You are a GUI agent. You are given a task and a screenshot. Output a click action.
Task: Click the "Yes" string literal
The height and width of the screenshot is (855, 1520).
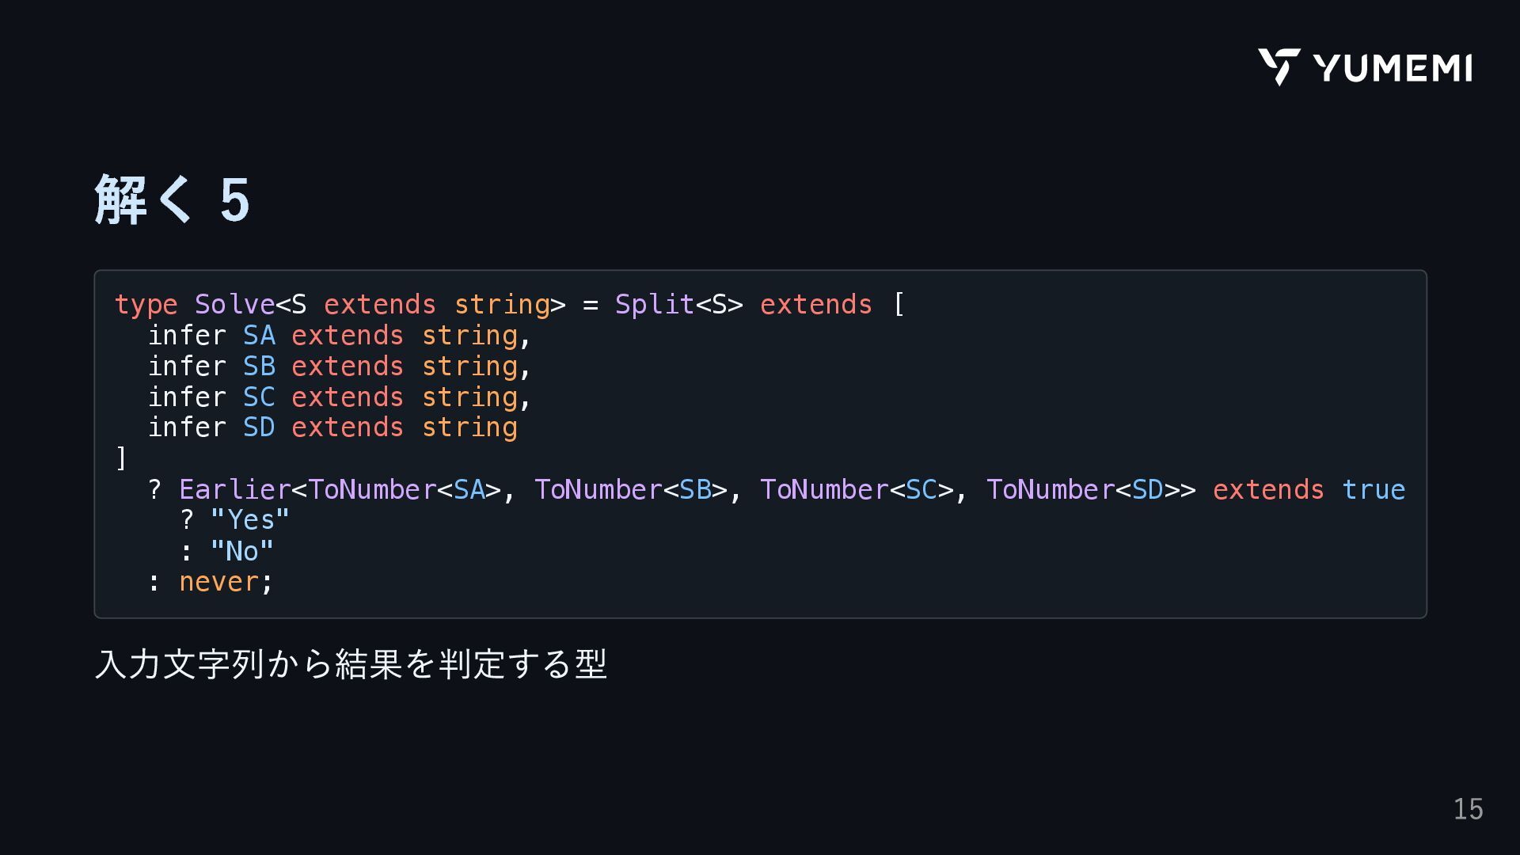tap(250, 520)
